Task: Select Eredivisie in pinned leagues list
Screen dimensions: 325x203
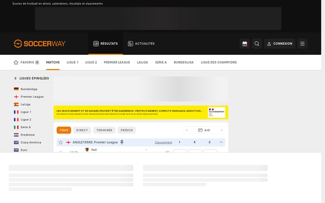Action: 27,135
